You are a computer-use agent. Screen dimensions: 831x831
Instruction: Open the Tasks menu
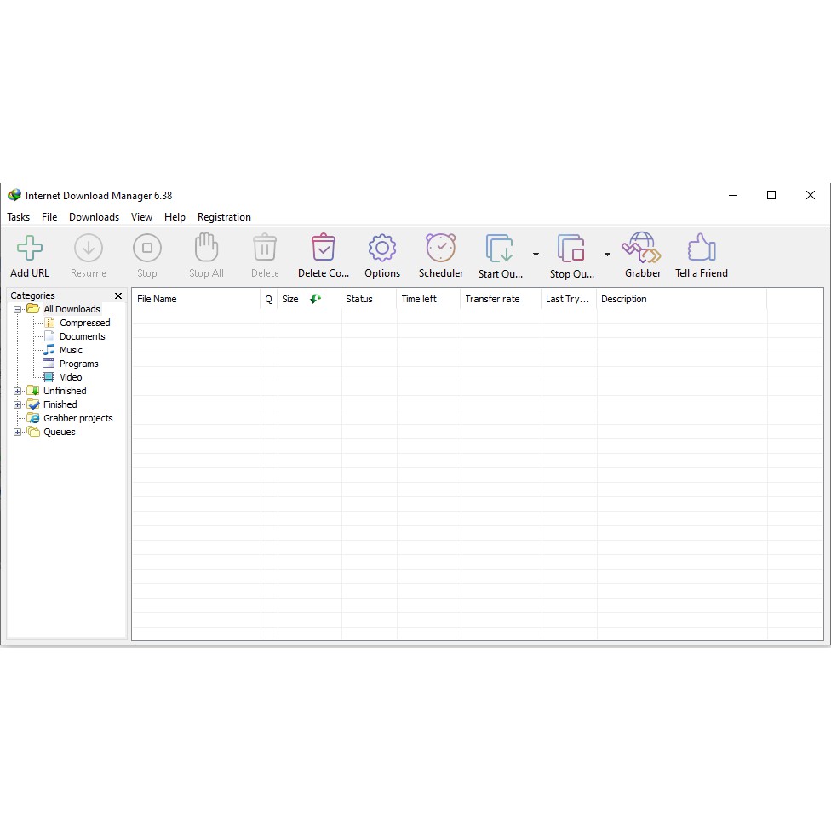[x=18, y=217]
